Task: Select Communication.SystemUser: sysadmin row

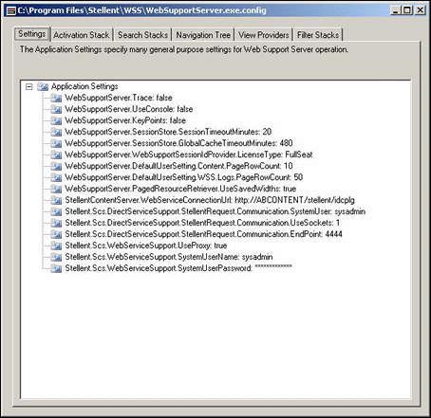Action: coord(215,211)
